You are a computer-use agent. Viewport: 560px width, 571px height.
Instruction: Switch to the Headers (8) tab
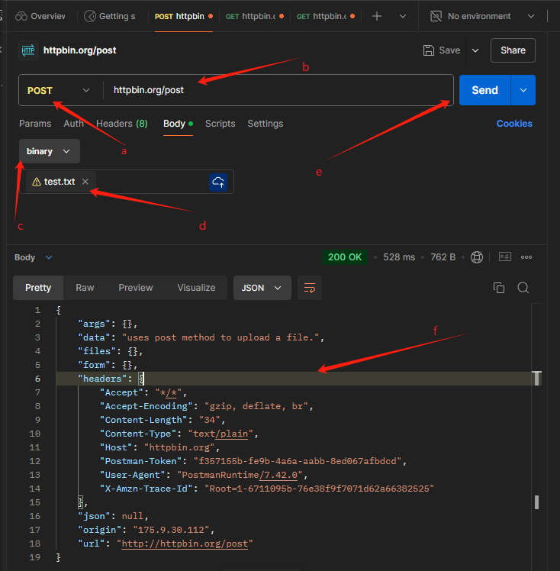(121, 124)
